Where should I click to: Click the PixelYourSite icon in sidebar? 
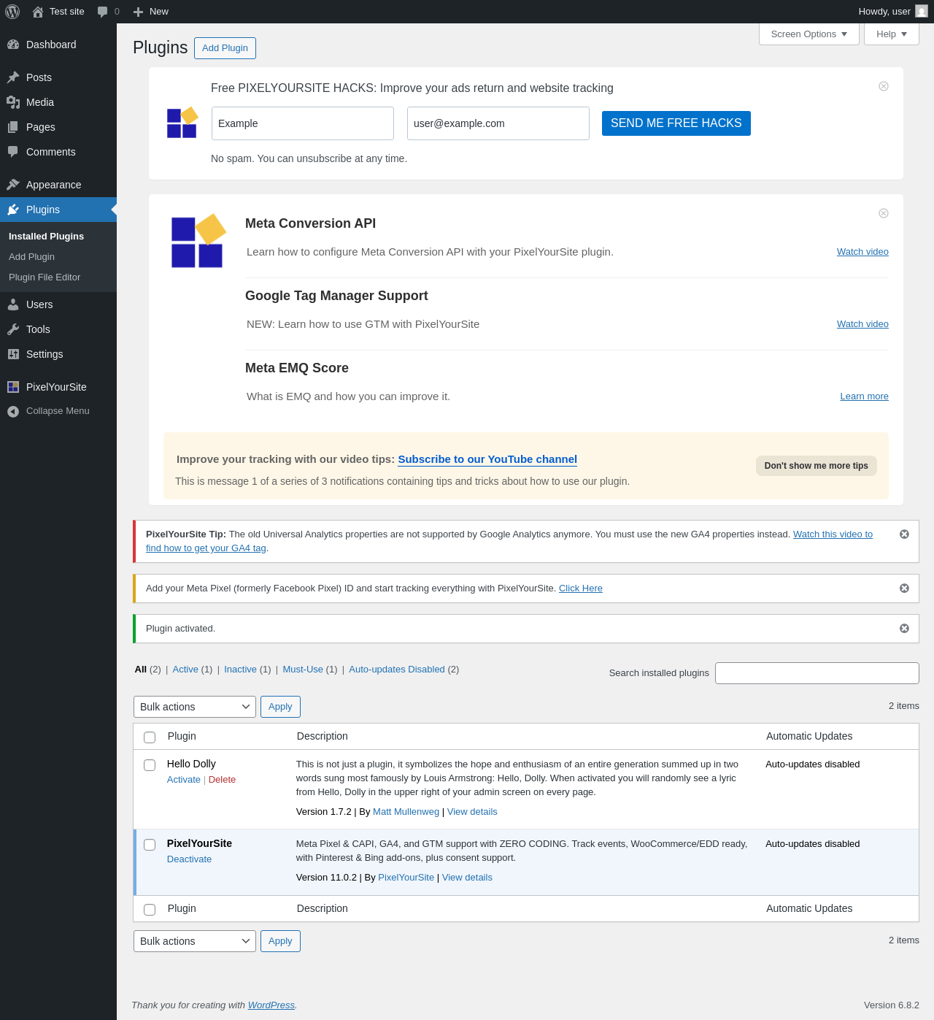point(13,387)
